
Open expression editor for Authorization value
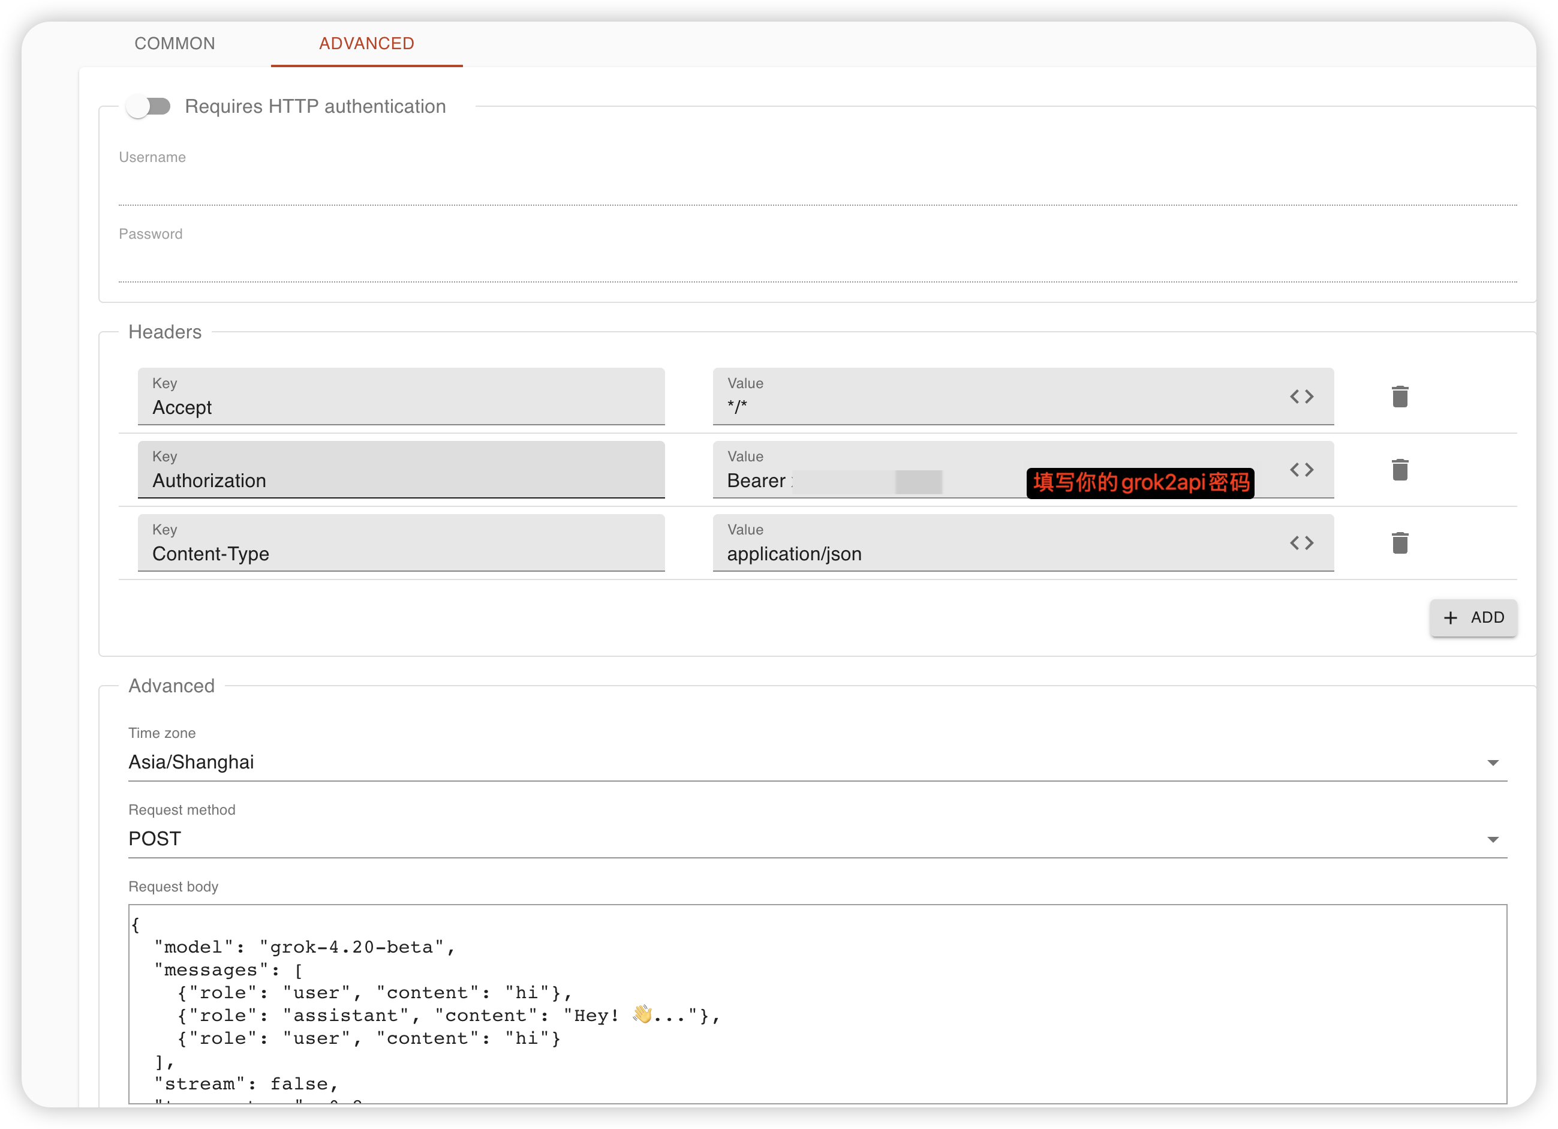[x=1301, y=469]
